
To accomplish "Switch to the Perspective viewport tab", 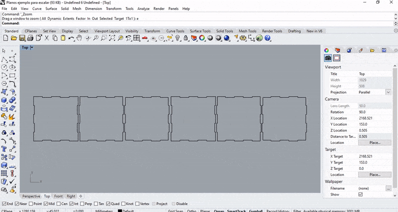I will pyautogui.click(x=31, y=196).
